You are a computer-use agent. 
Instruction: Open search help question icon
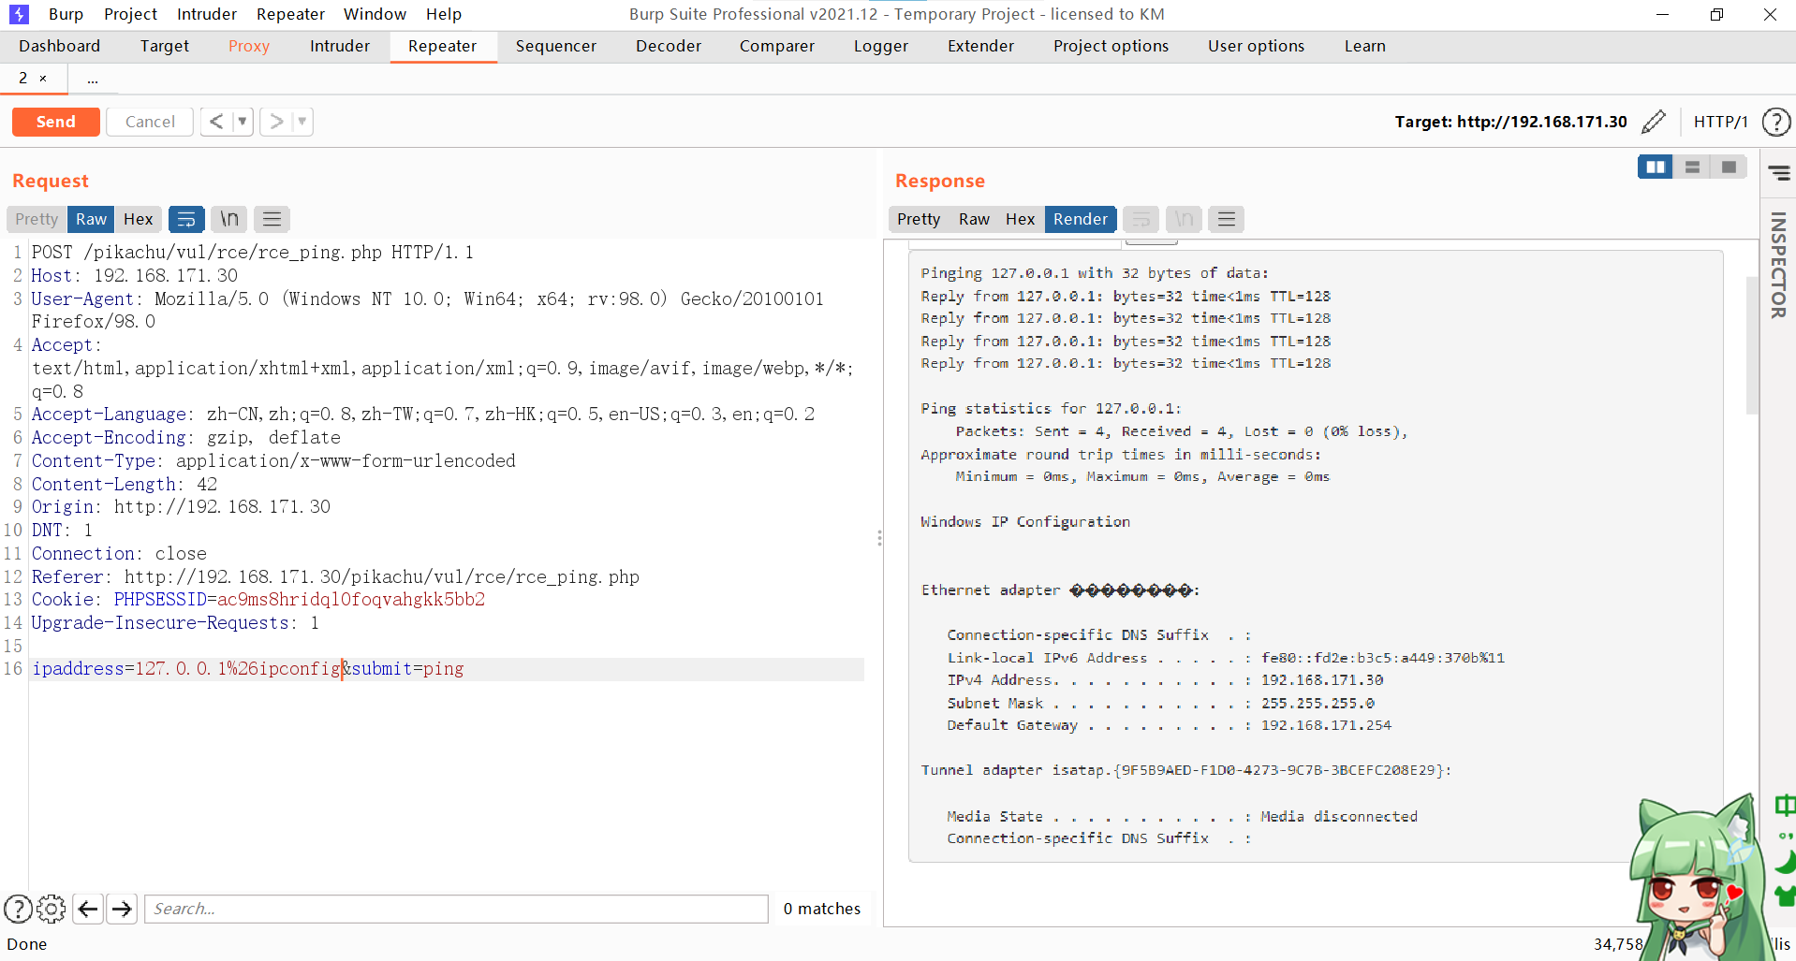click(x=18, y=909)
